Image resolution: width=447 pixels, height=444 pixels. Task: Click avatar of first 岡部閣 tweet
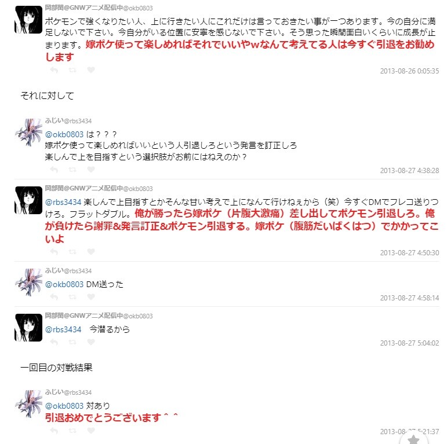click(28, 20)
